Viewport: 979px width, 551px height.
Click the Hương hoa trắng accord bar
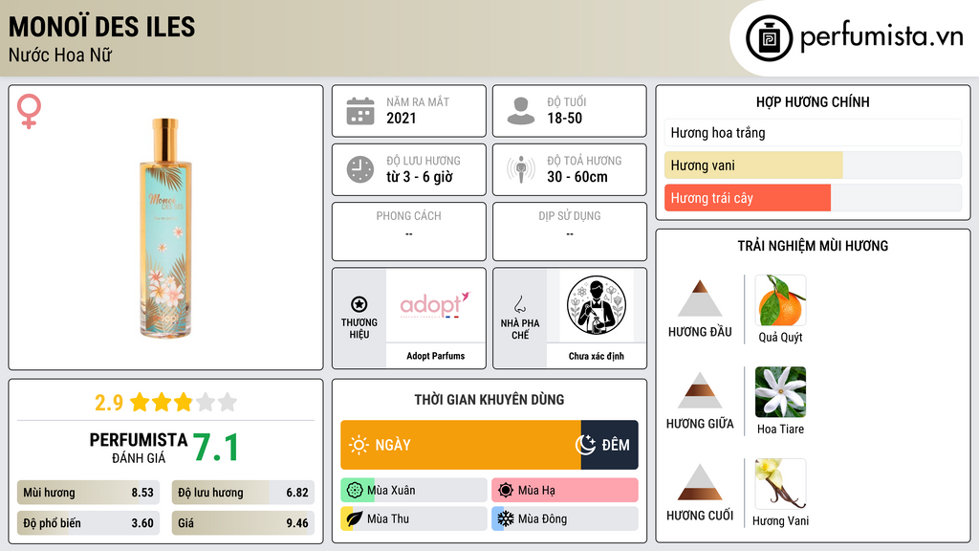(813, 132)
